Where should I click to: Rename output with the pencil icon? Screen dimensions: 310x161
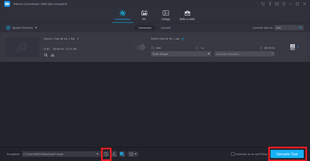183,39
